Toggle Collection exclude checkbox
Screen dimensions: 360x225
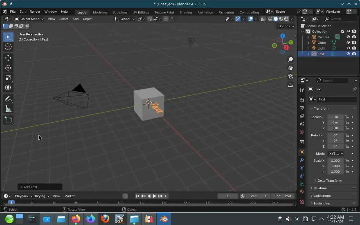point(343,31)
